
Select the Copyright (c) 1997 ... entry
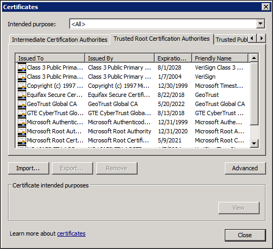coord(55,86)
